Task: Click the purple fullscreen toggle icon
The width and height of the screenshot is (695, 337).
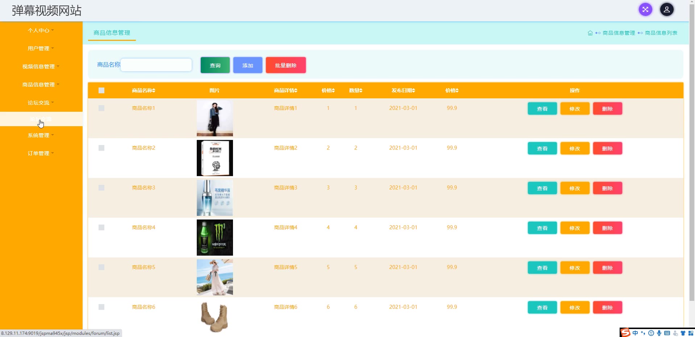Action: [645, 10]
